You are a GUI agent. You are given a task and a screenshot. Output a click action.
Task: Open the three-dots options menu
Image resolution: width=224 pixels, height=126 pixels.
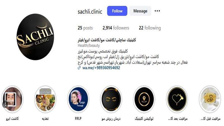[x=157, y=11]
